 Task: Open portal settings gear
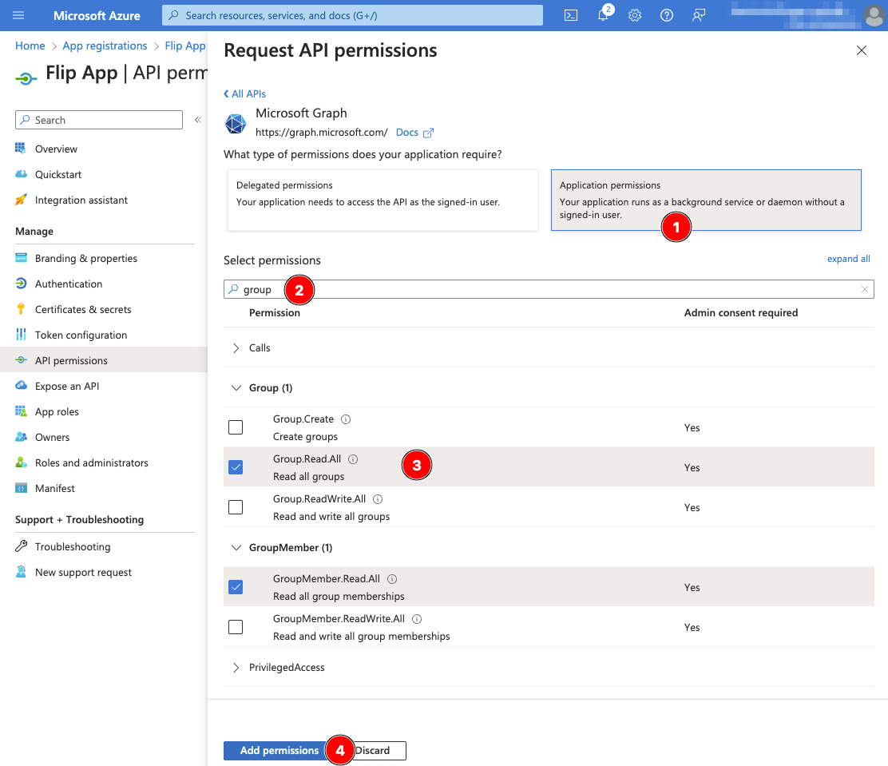(635, 15)
